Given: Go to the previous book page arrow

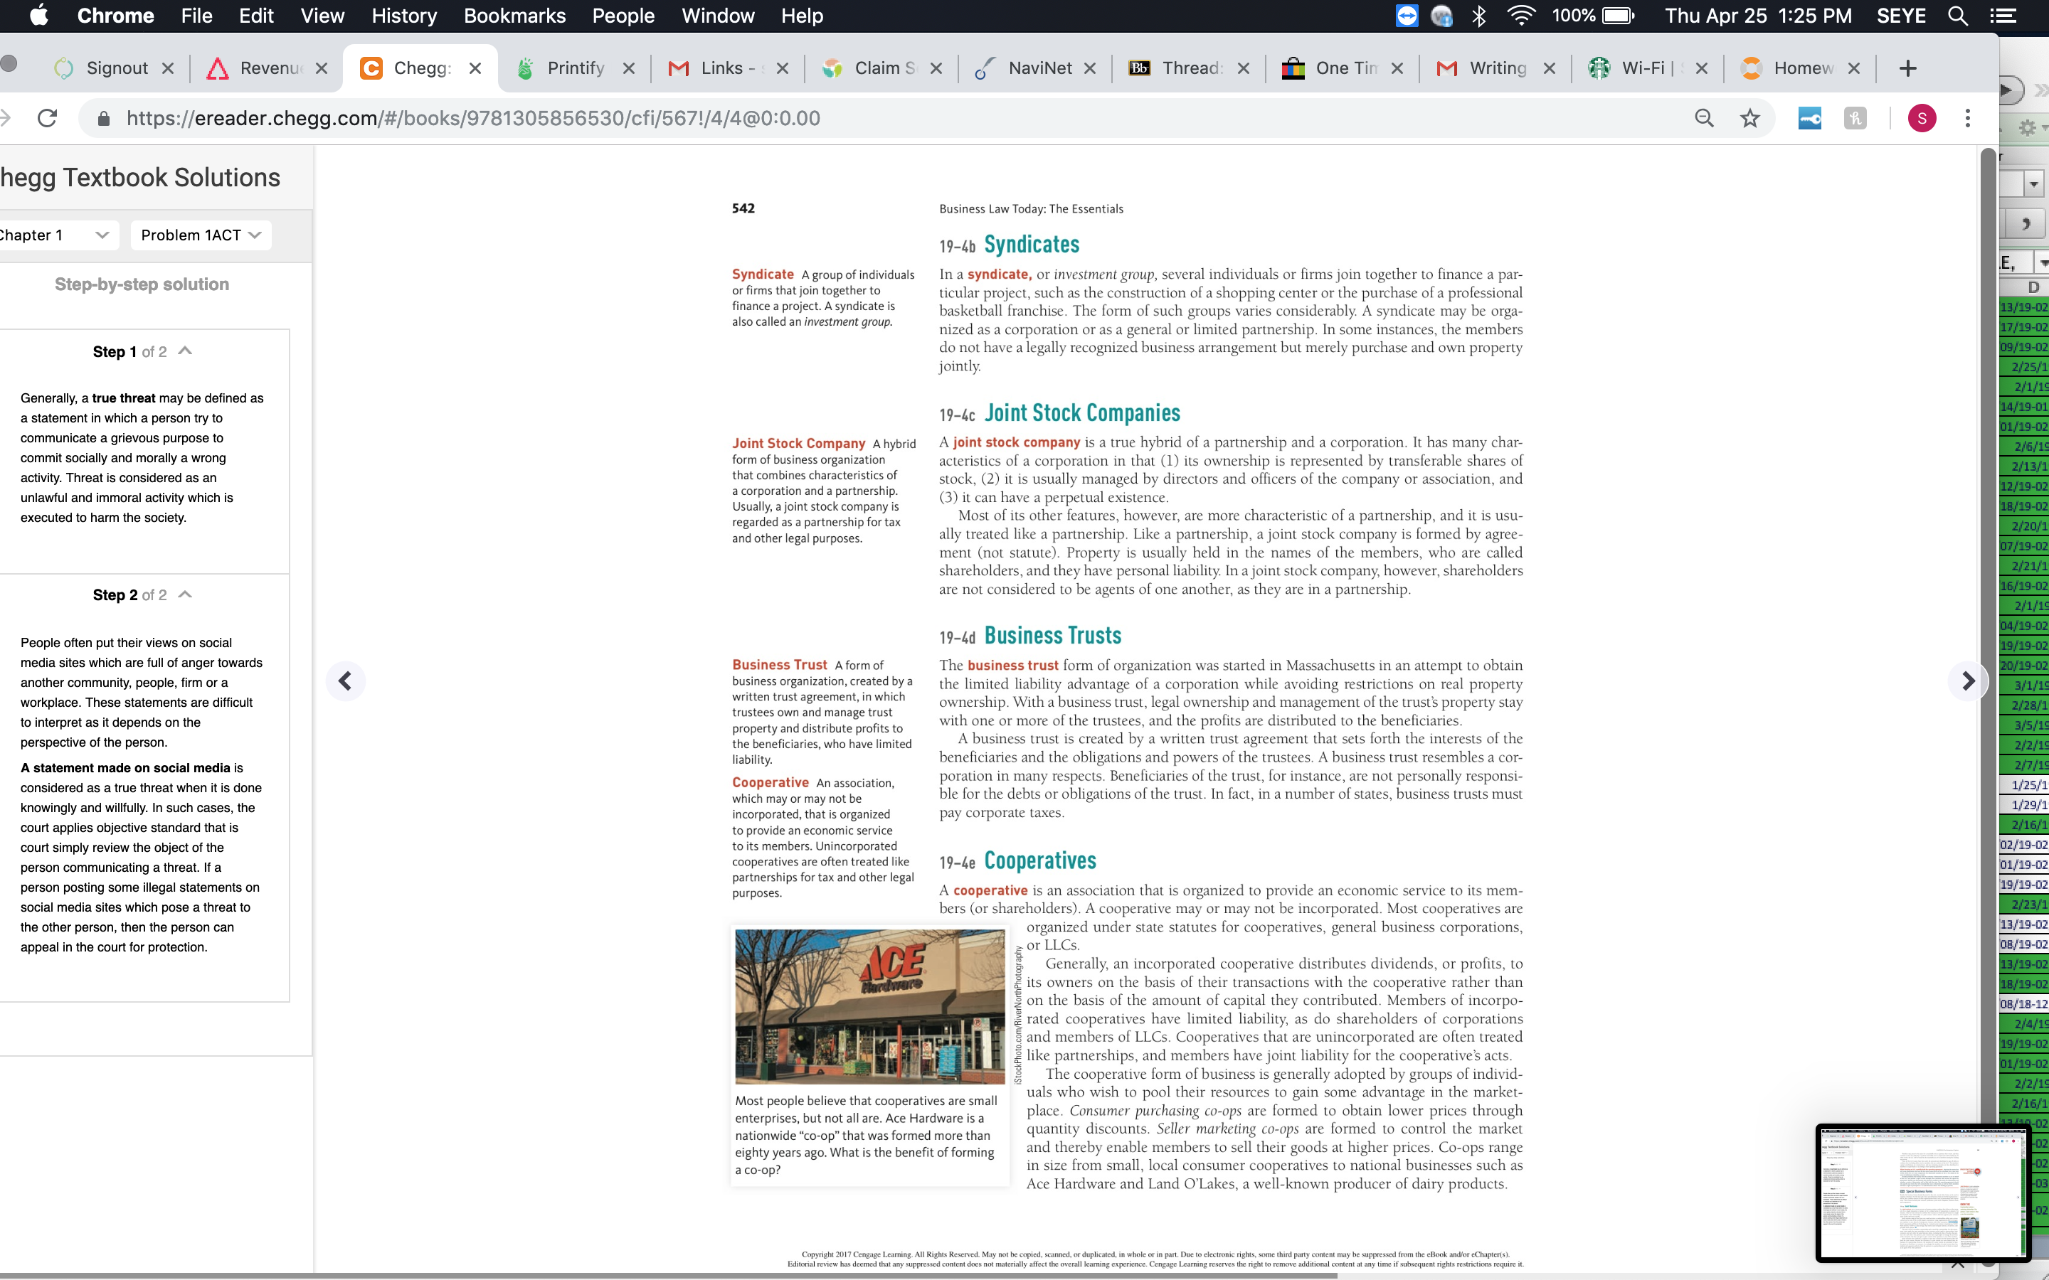Looking at the screenshot, I should tap(344, 681).
